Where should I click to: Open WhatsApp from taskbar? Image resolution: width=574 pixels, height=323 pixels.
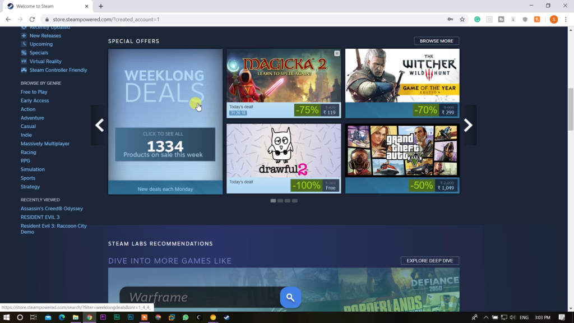(186, 317)
